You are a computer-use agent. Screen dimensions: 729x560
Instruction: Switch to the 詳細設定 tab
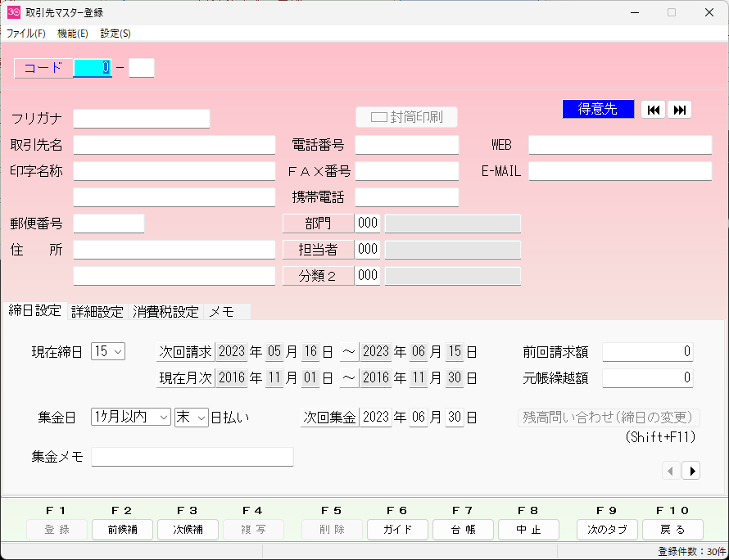point(97,312)
